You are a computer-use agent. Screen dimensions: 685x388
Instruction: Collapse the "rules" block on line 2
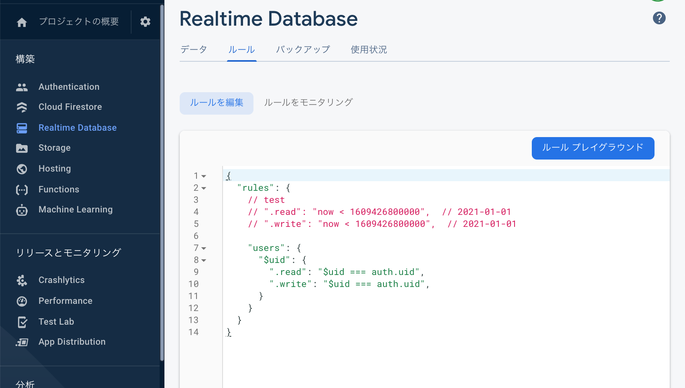(x=204, y=188)
